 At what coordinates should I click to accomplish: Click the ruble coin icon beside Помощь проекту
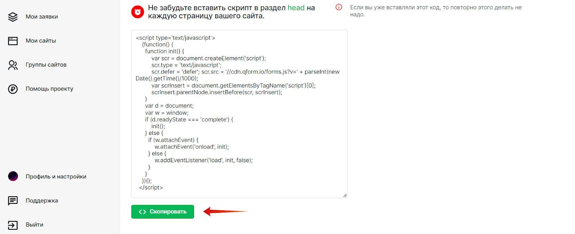point(13,89)
